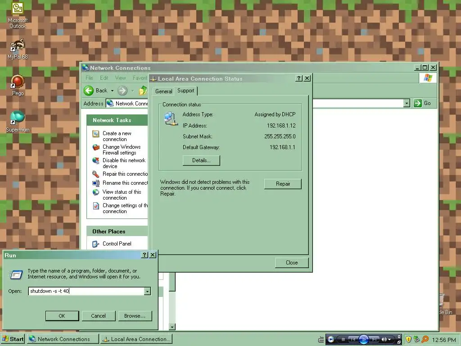Click the Details... button
This screenshot has width=461, height=346.
click(x=201, y=160)
